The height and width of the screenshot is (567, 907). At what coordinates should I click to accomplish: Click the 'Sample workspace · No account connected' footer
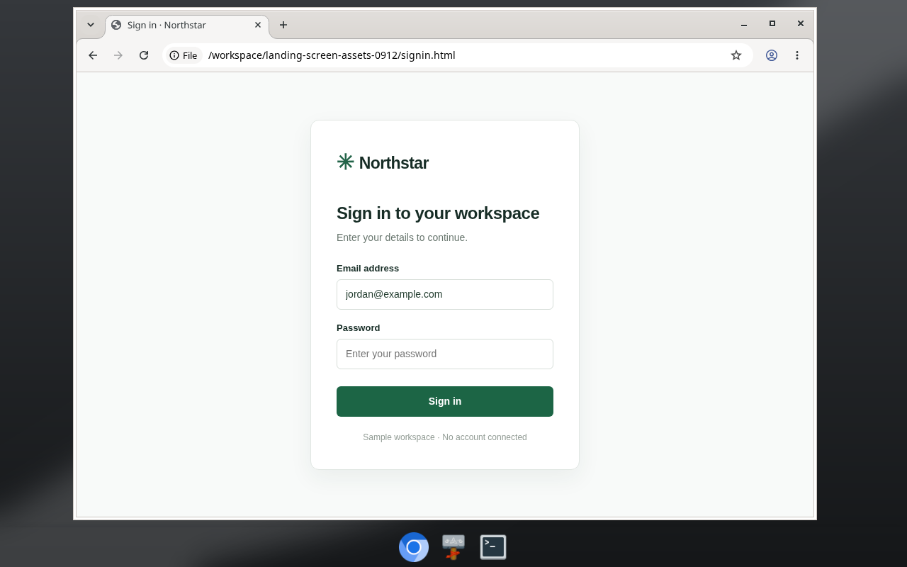coord(445,437)
